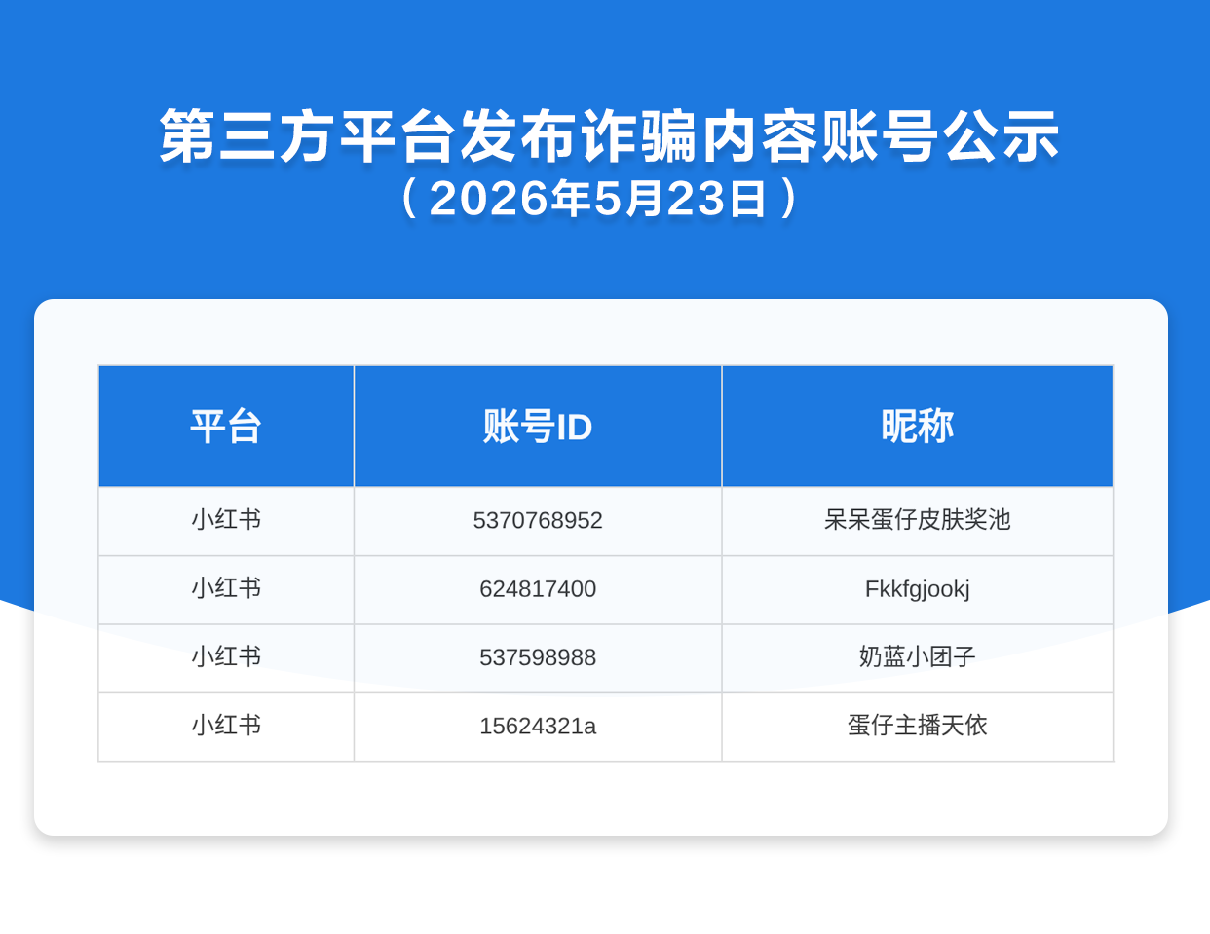Click nickname 奶蓝小团子

[917, 657]
